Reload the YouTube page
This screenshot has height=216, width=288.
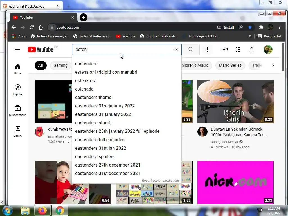[32, 27]
